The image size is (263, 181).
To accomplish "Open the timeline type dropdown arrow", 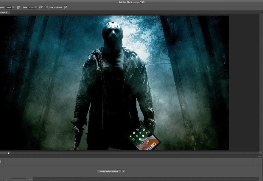I will [x=123, y=171].
